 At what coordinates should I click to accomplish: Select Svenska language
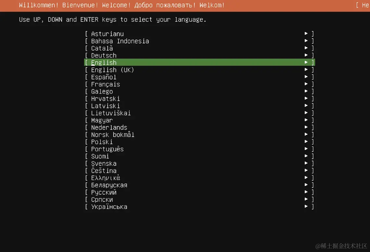(199, 164)
